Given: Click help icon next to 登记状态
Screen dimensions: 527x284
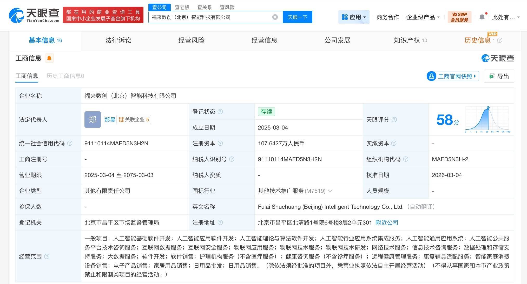Looking at the screenshot, I should [220, 112].
